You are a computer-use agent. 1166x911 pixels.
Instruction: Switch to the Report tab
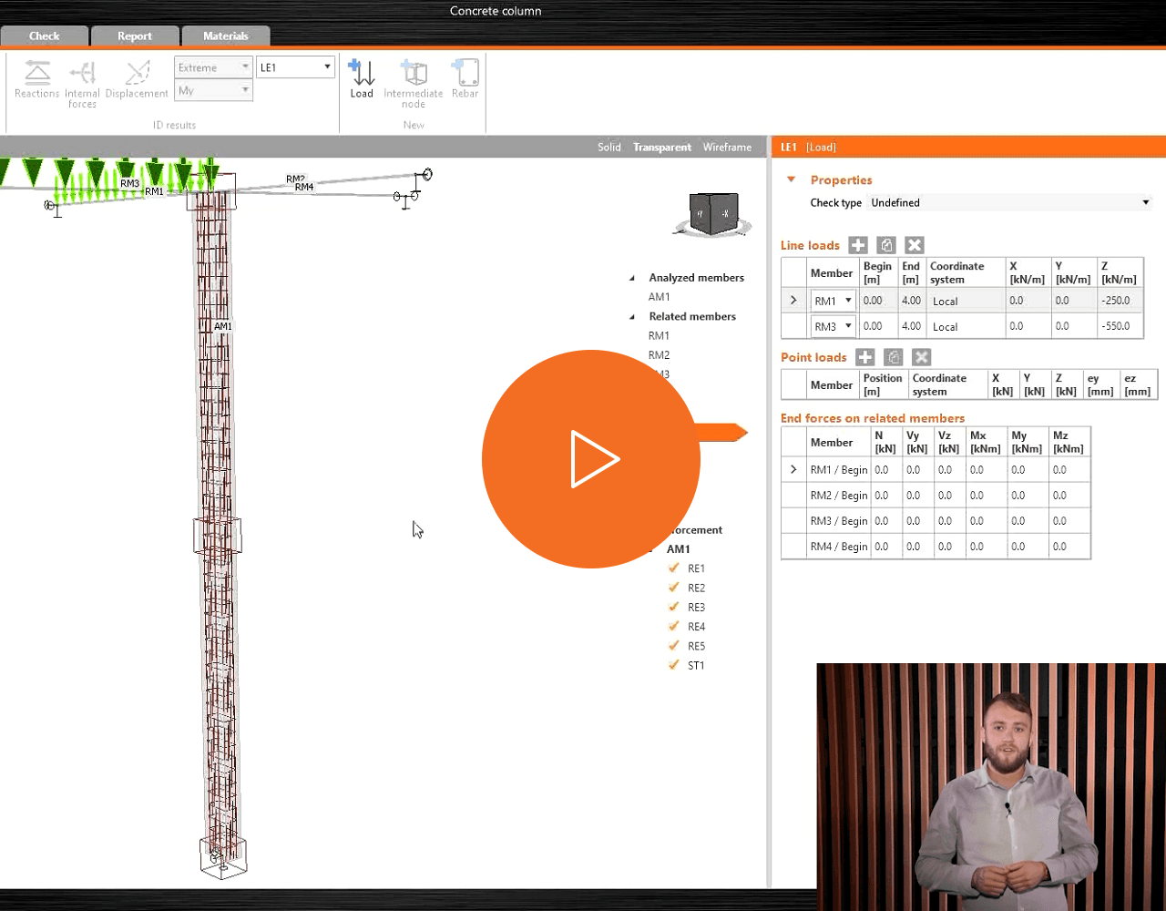(135, 36)
